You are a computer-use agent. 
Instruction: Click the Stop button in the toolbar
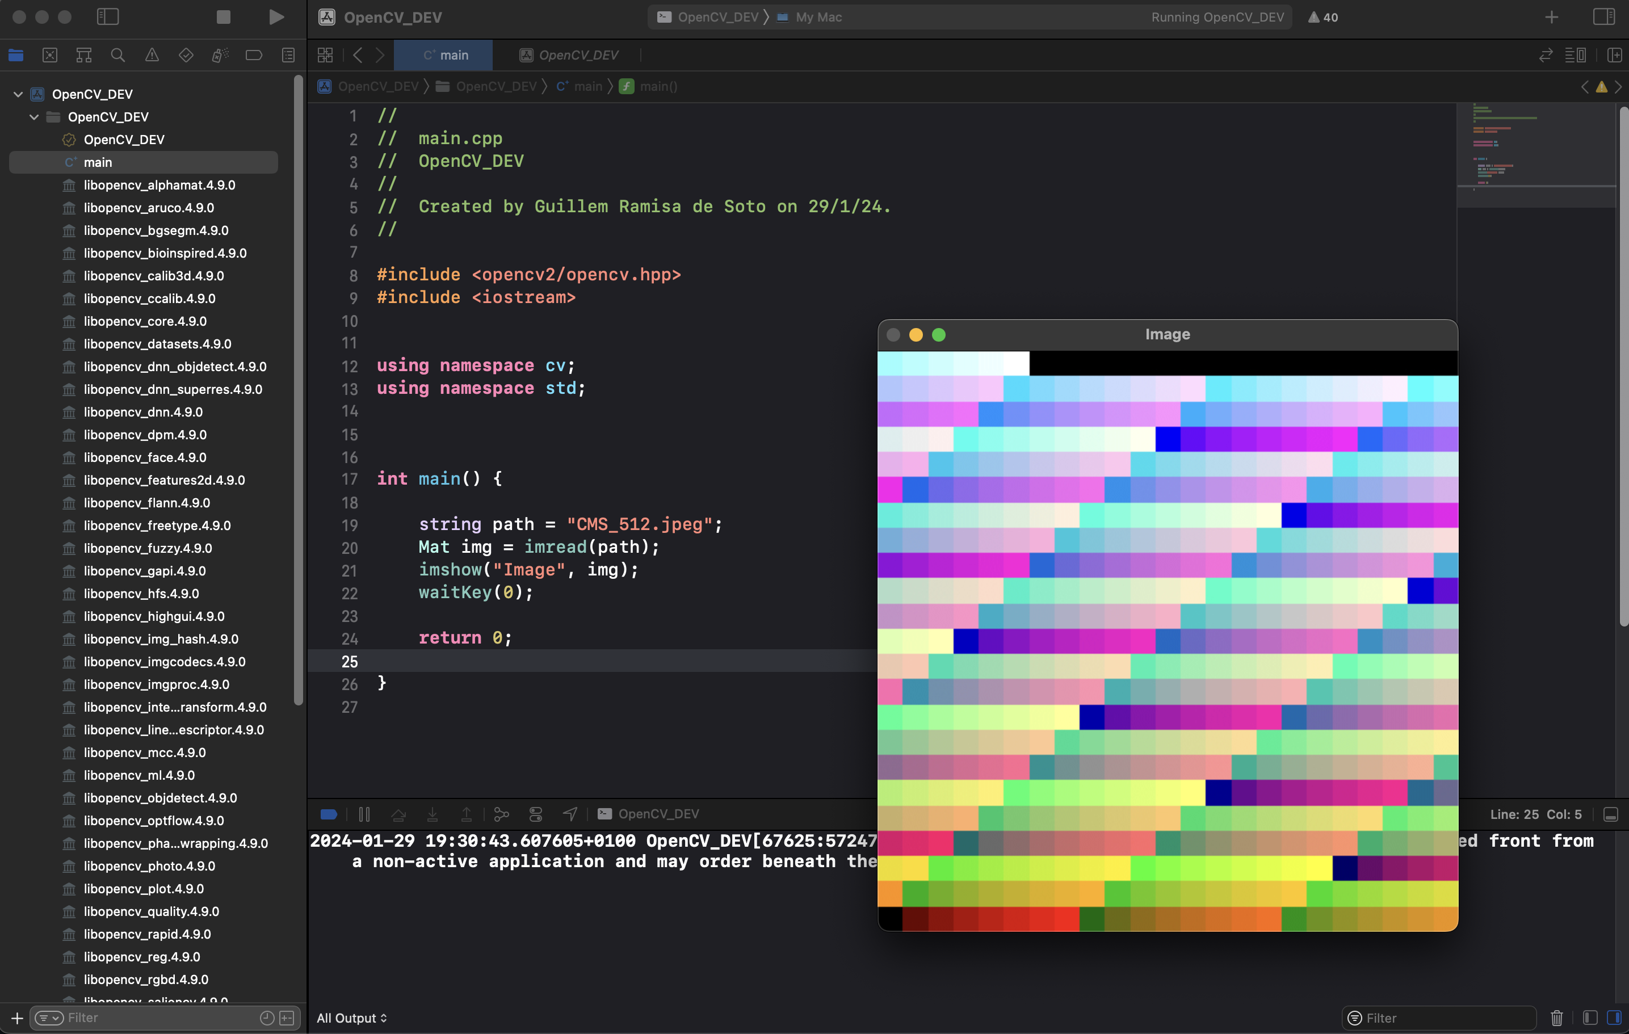pyautogui.click(x=223, y=17)
